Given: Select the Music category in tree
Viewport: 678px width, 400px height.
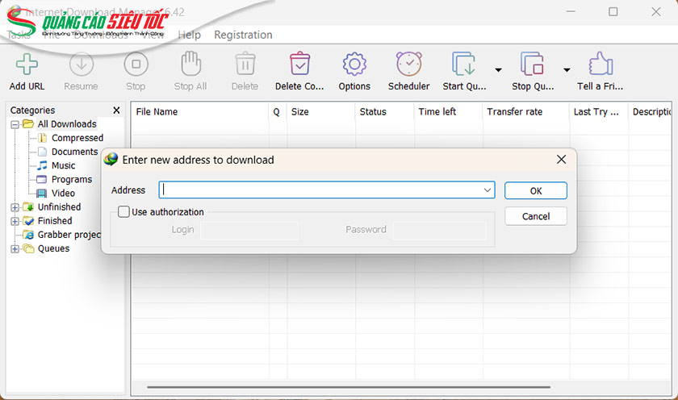Looking at the screenshot, I should pyautogui.click(x=63, y=165).
